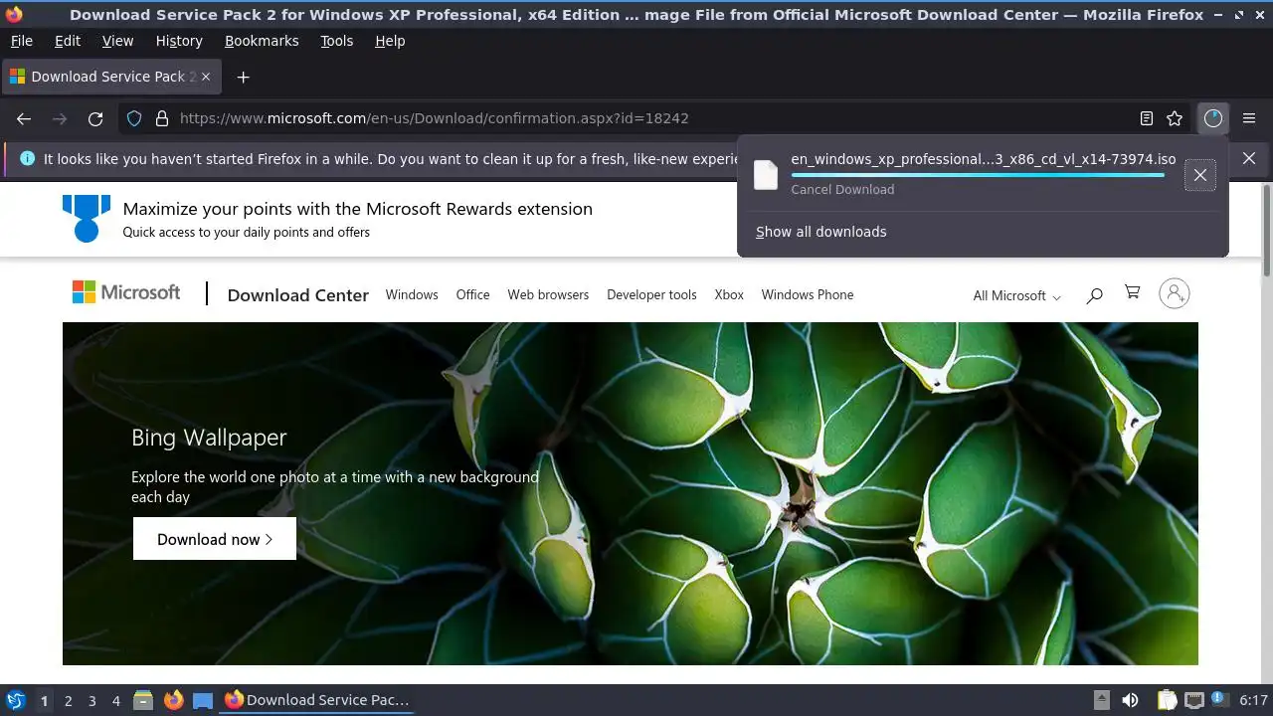The width and height of the screenshot is (1273, 716).
Task: Go to Windows Phone nav link
Action: tap(808, 294)
